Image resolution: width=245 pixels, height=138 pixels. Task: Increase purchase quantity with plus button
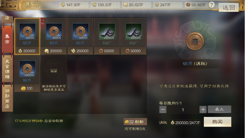[203, 109]
